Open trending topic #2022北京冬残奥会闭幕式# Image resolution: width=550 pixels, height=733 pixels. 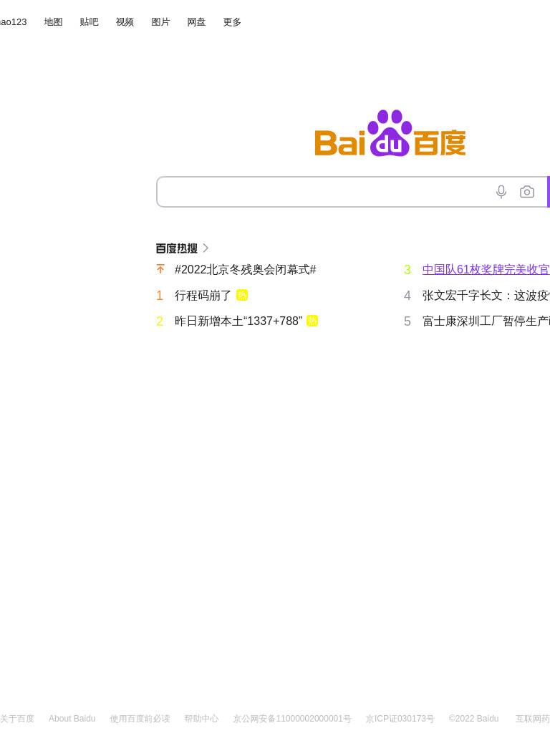tap(246, 270)
